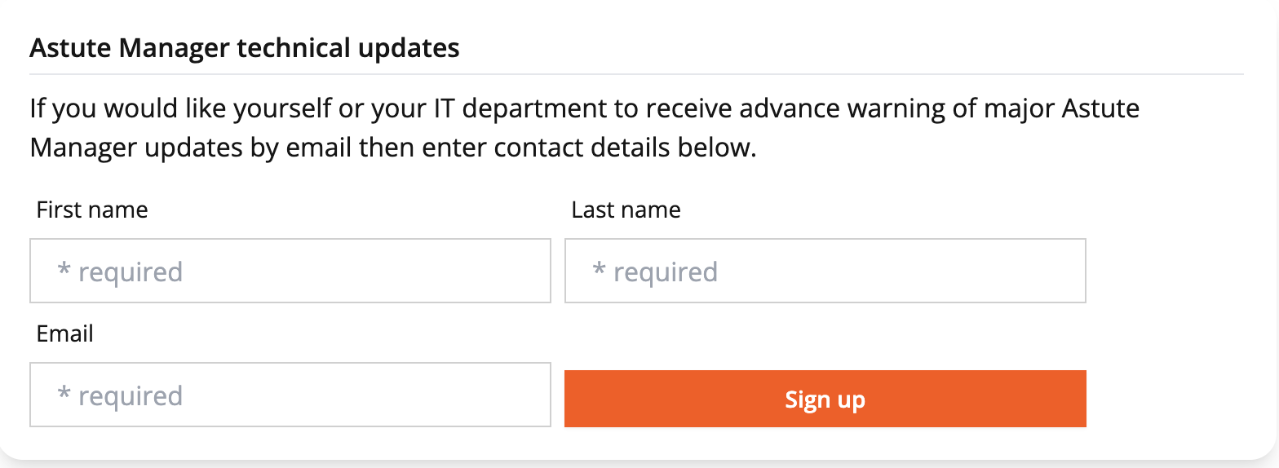Click the "Email" field label
This screenshot has width=1279, height=468.
coord(65,334)
